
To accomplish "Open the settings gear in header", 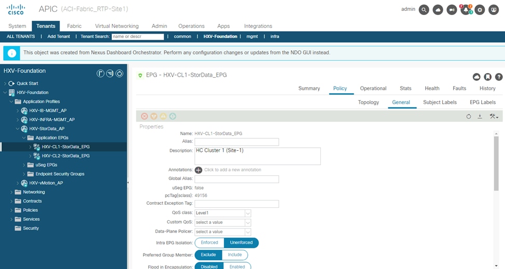I will 480,10.
